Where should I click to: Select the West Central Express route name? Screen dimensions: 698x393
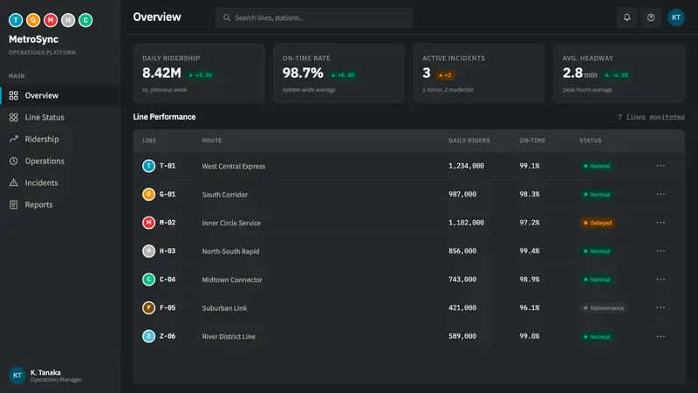234,166
